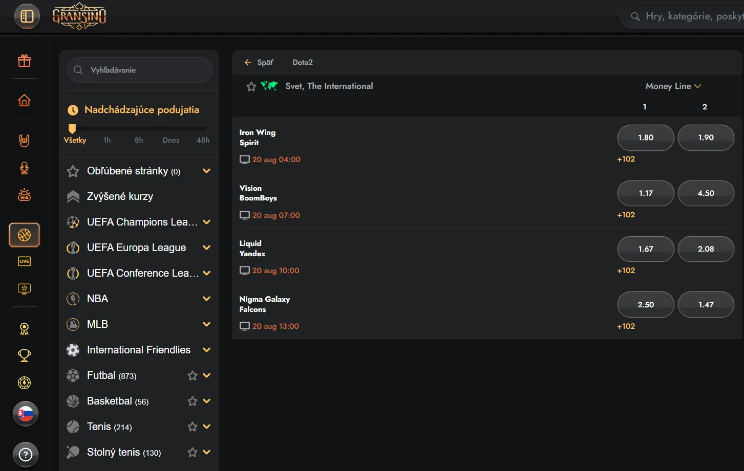Open the trophy tournaments icon

click(24, 355)
